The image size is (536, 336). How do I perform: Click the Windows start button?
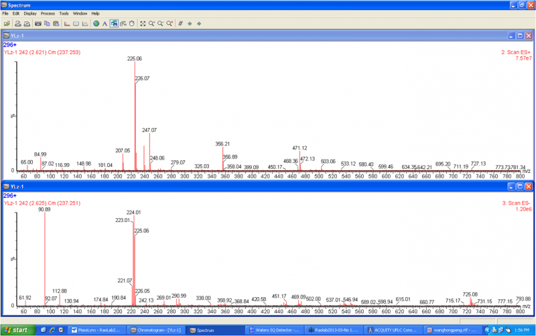[x=18, y=330]
